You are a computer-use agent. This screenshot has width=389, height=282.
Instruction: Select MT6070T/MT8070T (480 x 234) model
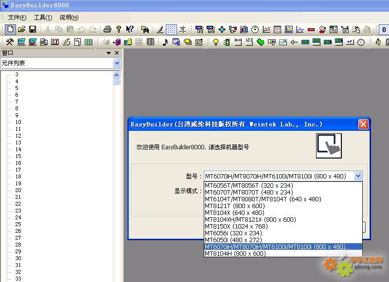283,192
